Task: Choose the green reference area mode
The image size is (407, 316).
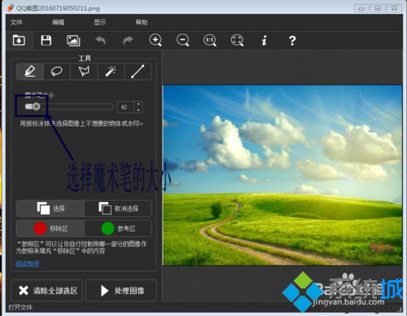Action: (x=118, y=229)
